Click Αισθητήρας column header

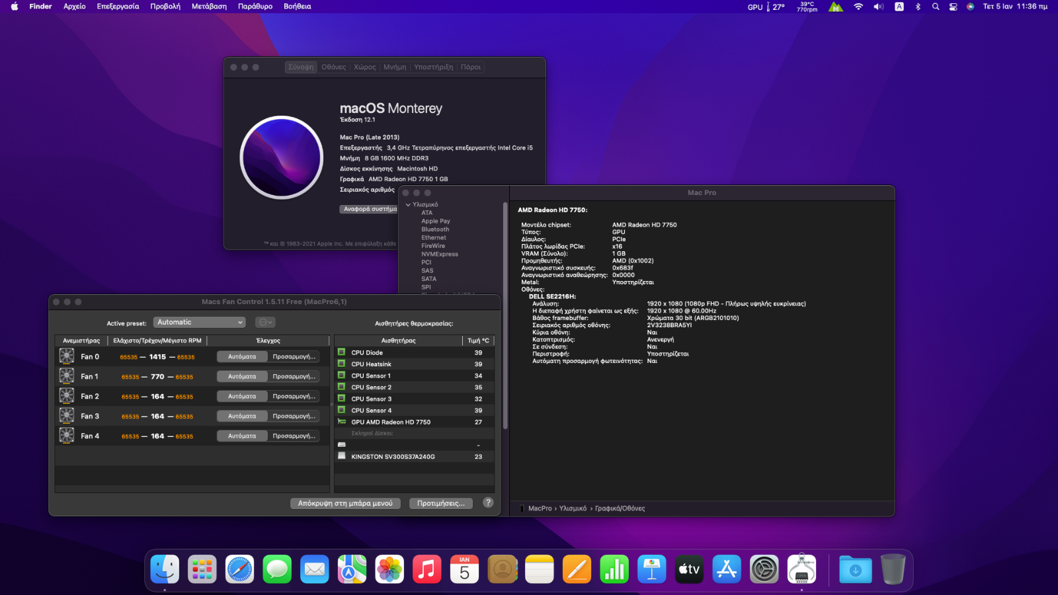(x=398, y=340)
